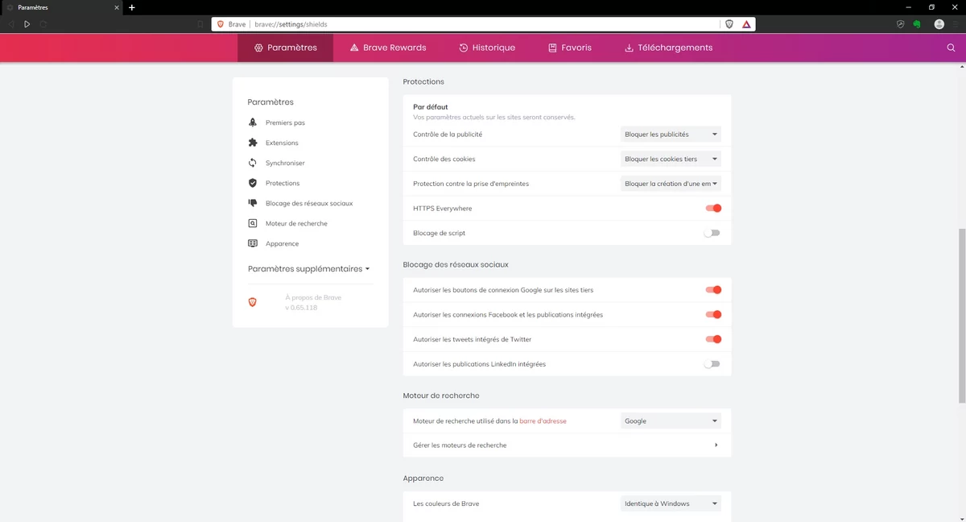Viewport: 966px width, 522px height.
Task: Turn off embedded Twitter tweets
Action: (x=712, y=339)
